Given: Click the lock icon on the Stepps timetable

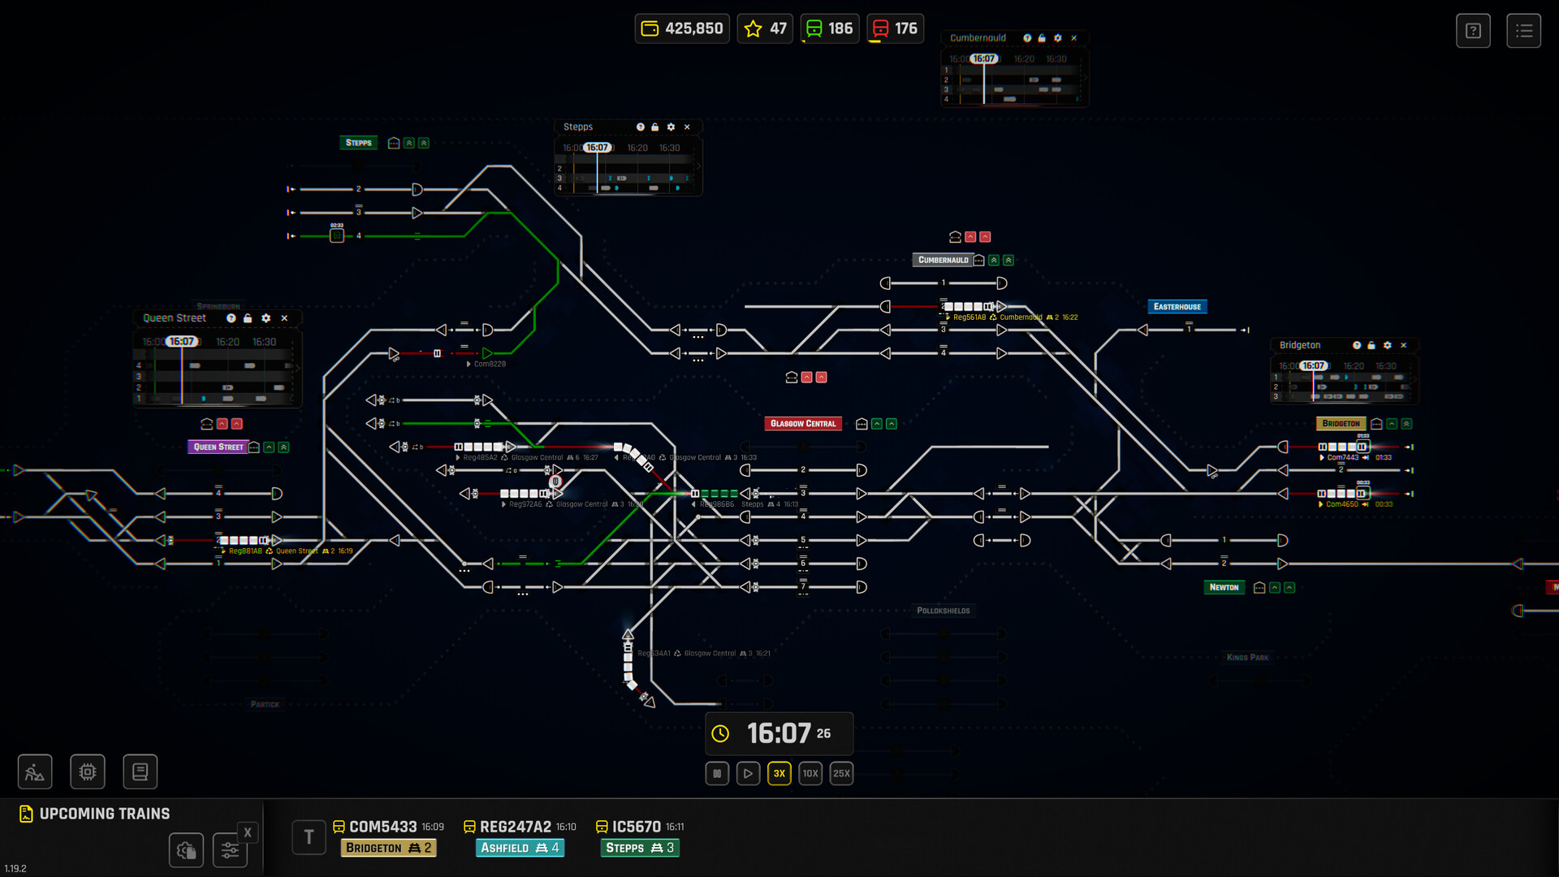Looking at the screenshot, I should tap(654, 127).
